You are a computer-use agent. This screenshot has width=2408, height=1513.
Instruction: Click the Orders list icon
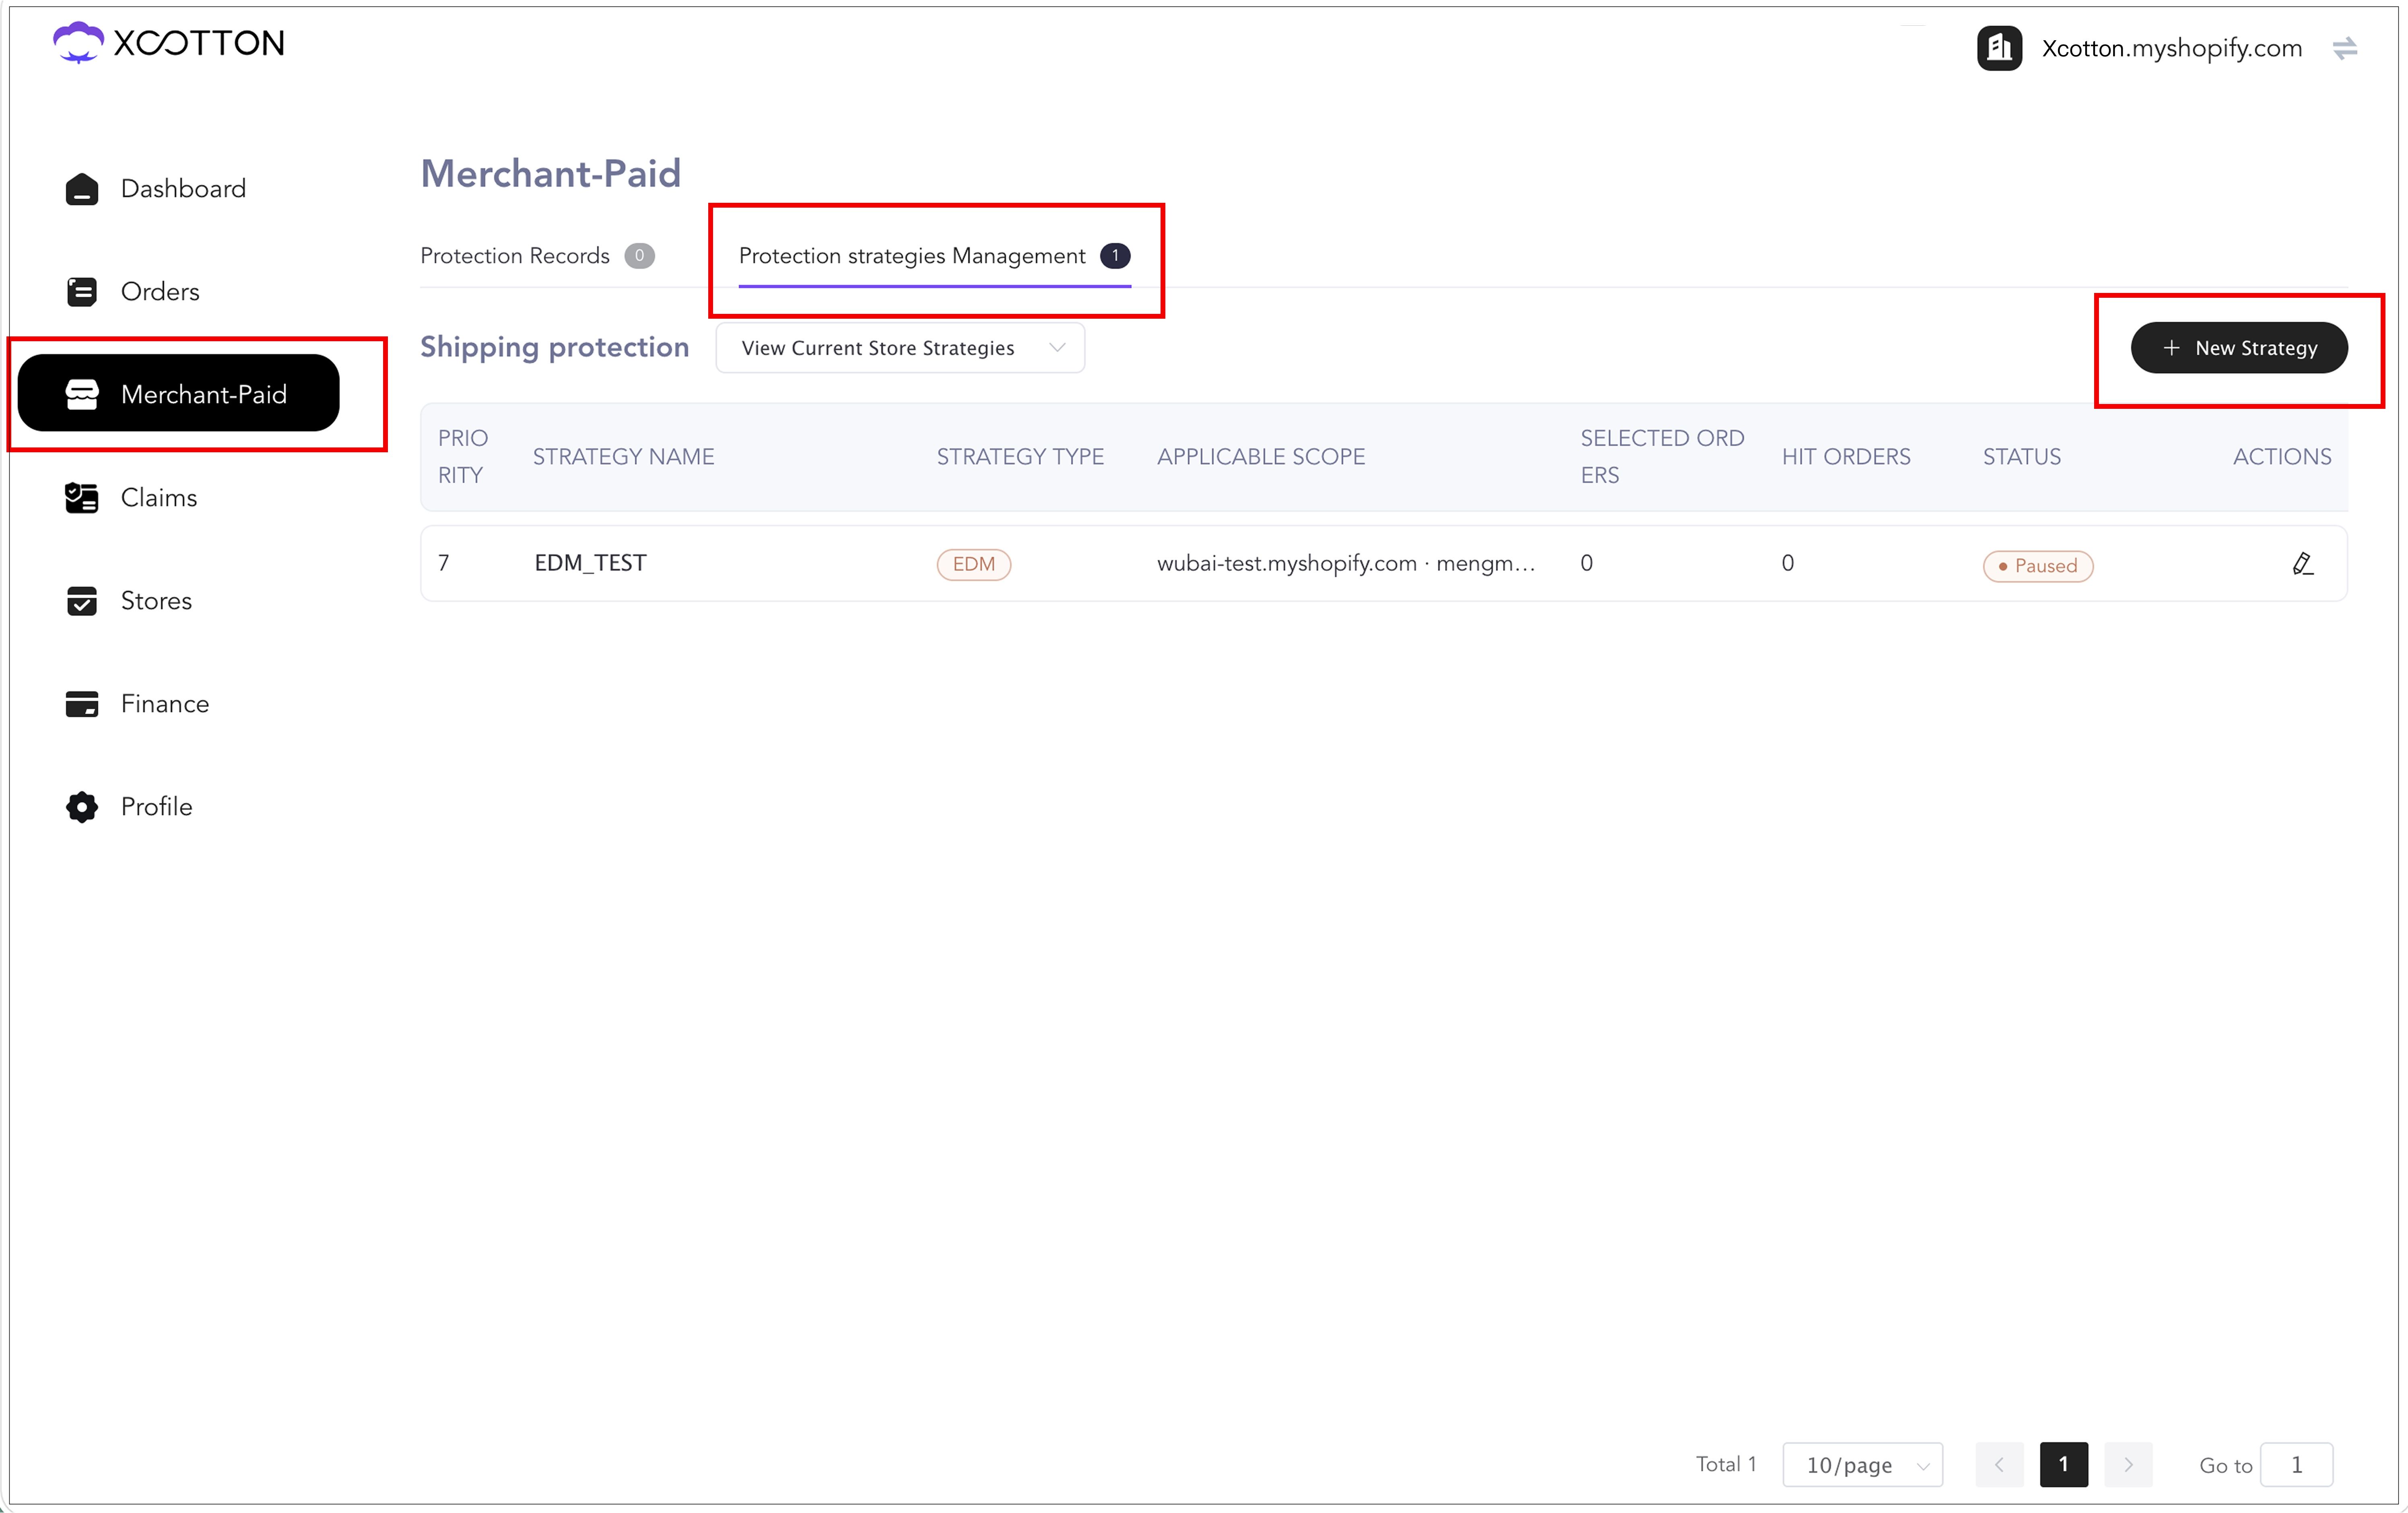click(x=82, y=292)
